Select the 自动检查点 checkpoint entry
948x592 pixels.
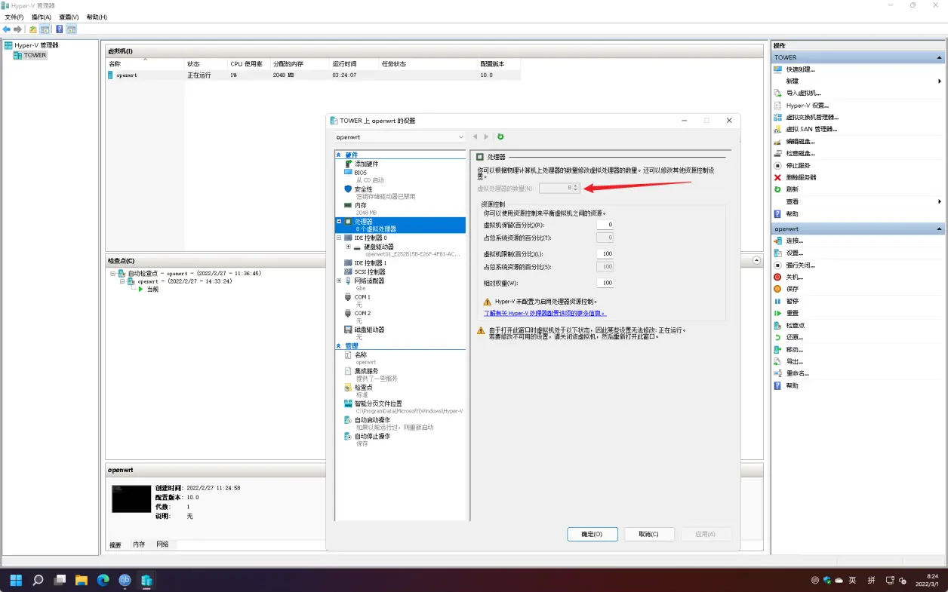[x=195, y=274]
